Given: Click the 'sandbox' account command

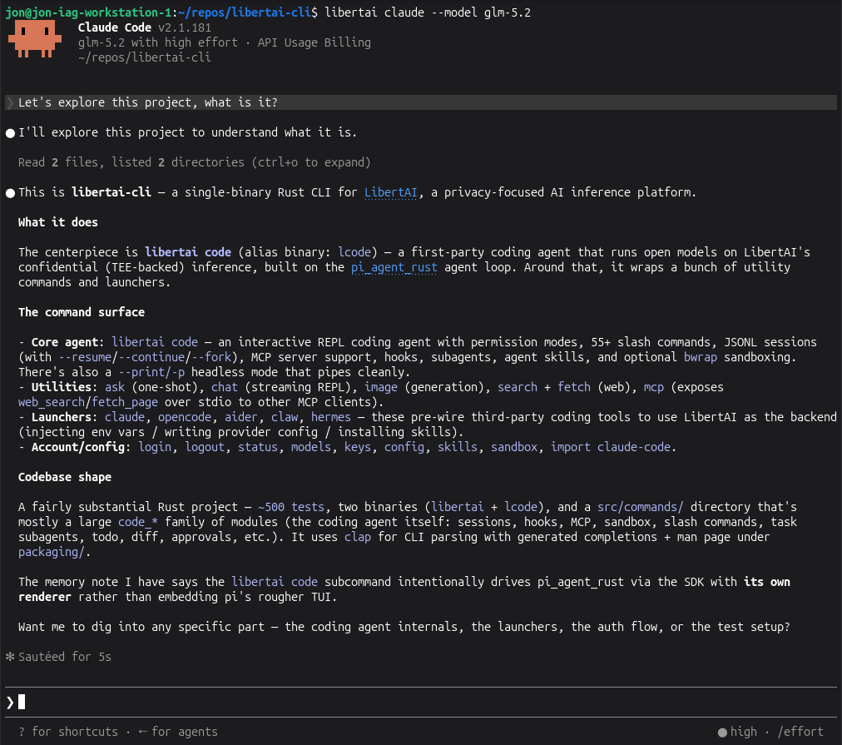Looking at the screenshot, I should point(514,447).
